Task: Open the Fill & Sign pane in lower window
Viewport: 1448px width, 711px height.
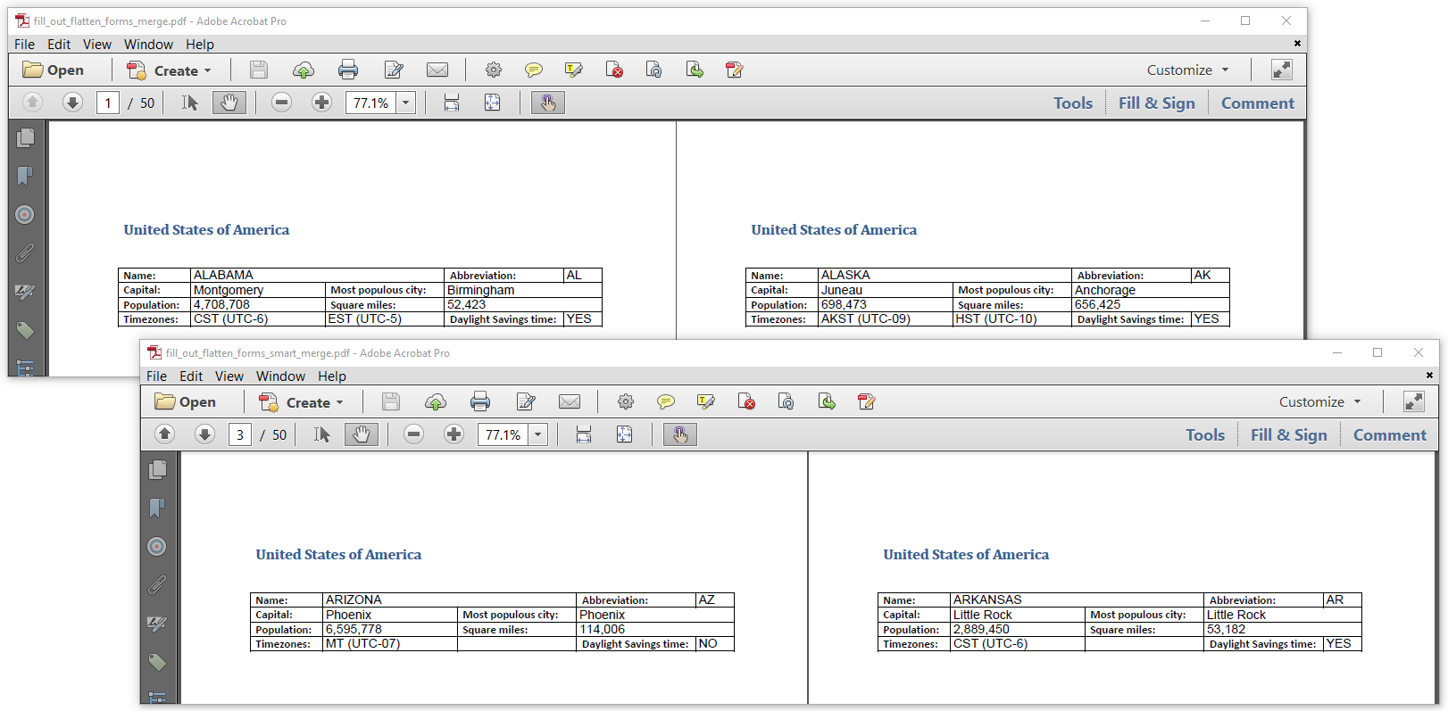Action: tap(1289, 434)
